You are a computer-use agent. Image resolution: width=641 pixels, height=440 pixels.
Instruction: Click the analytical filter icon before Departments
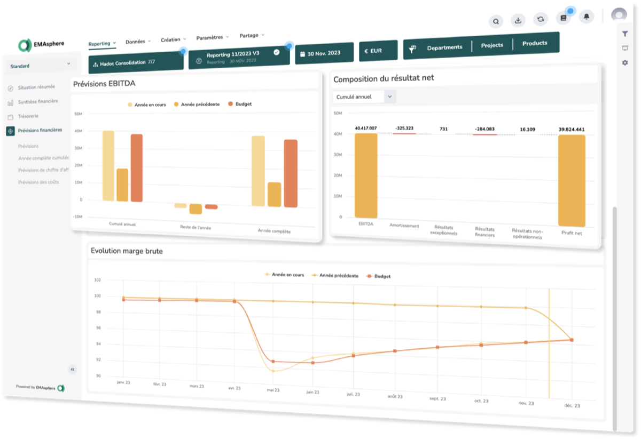(x=413, y=49)
